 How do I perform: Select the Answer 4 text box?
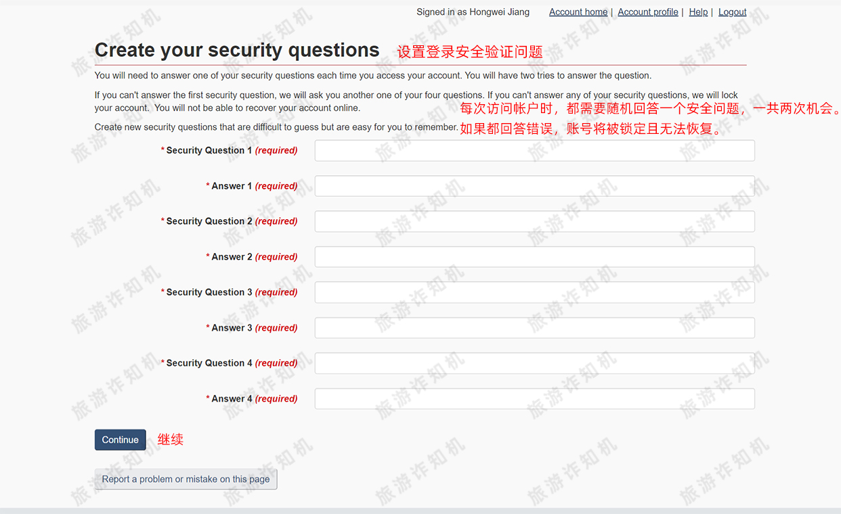click(x=534, y=399)
